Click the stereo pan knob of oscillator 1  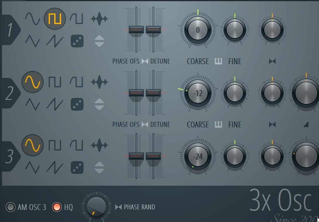tap(272, 30)
